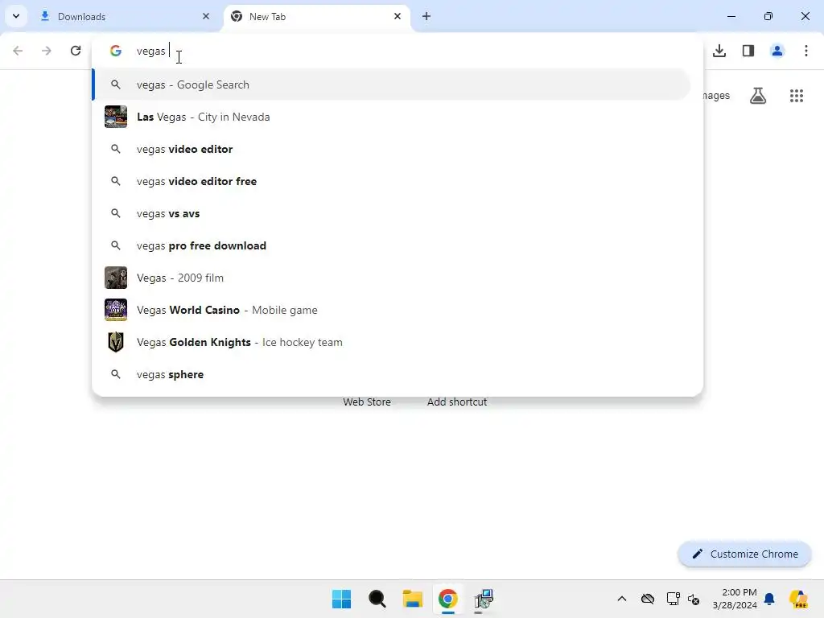Viewport: 824px width, 618px height.
Task: Click search icon beside 'vegas sphere'
Action: point(116,374)
